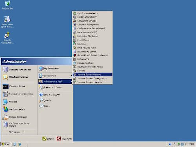The width and height of the screenshot is (196, 147).
Task: Open the Services icon in submenu
Action: tap(74, 71)
